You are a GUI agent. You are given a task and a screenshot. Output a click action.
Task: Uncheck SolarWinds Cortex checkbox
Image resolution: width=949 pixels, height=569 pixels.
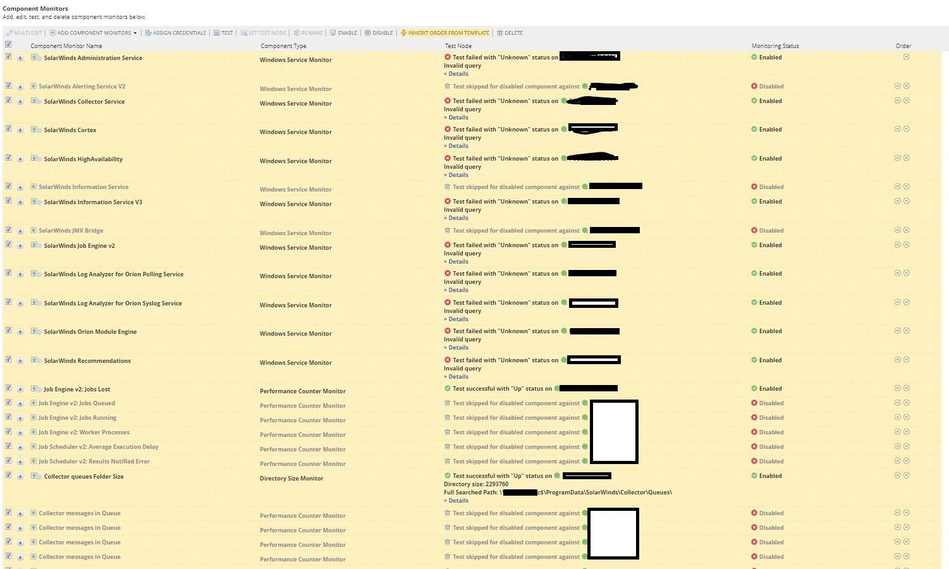8,128
